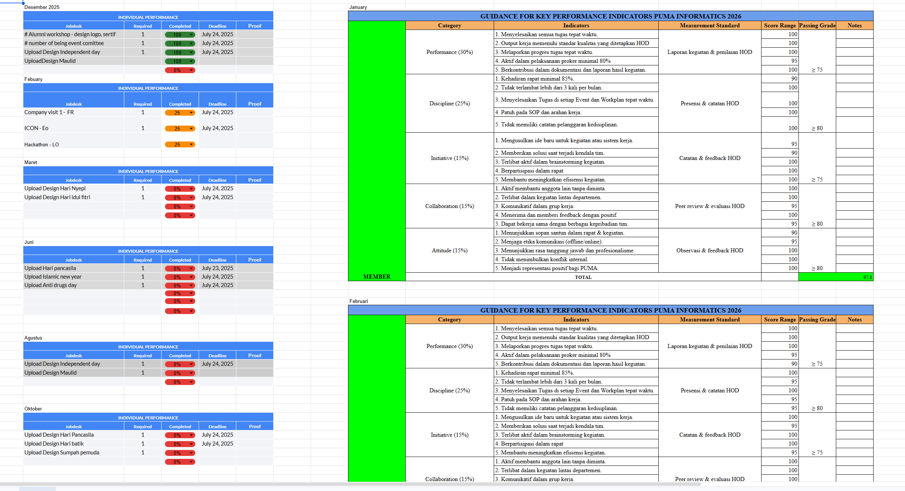Screen dimensions: 905x491
Task: Select Attitude (15%) category cell
Action: (x=450, y=250)
